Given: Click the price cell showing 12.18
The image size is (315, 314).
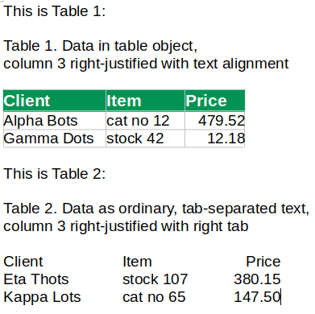Looking at the screenshot, I should (x=215, y=138).
